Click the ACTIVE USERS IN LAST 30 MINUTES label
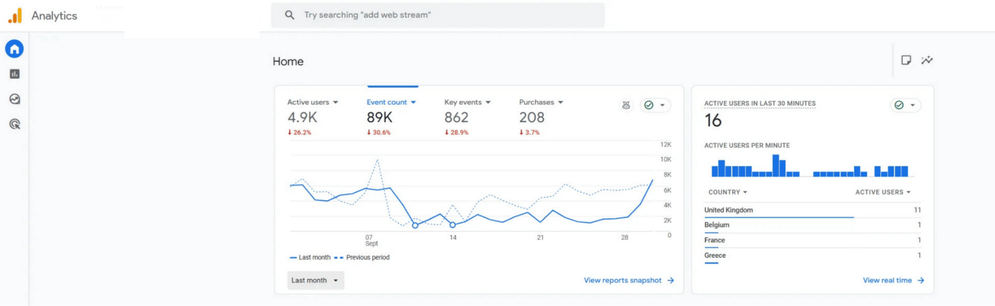 [x=760, y=104]
